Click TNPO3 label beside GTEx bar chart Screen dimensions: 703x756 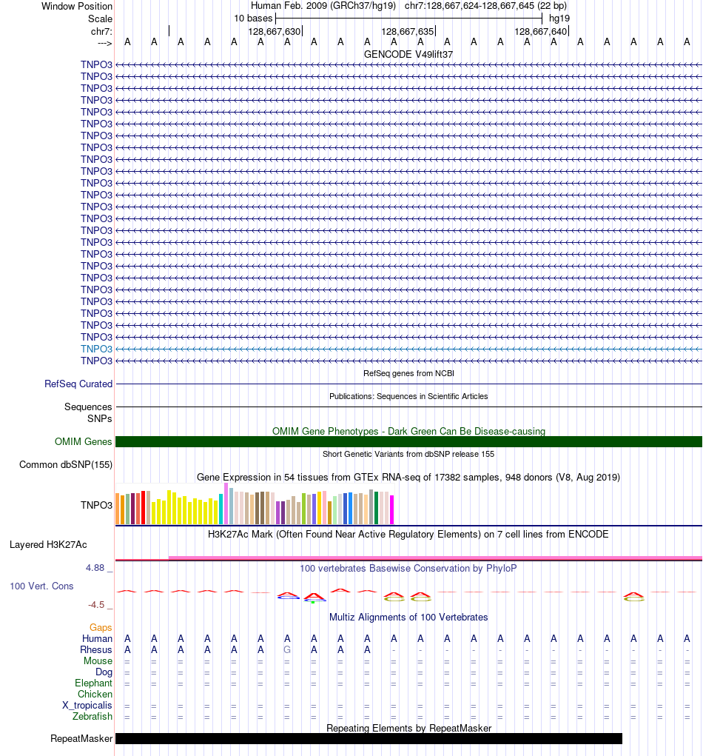point(96,505)
